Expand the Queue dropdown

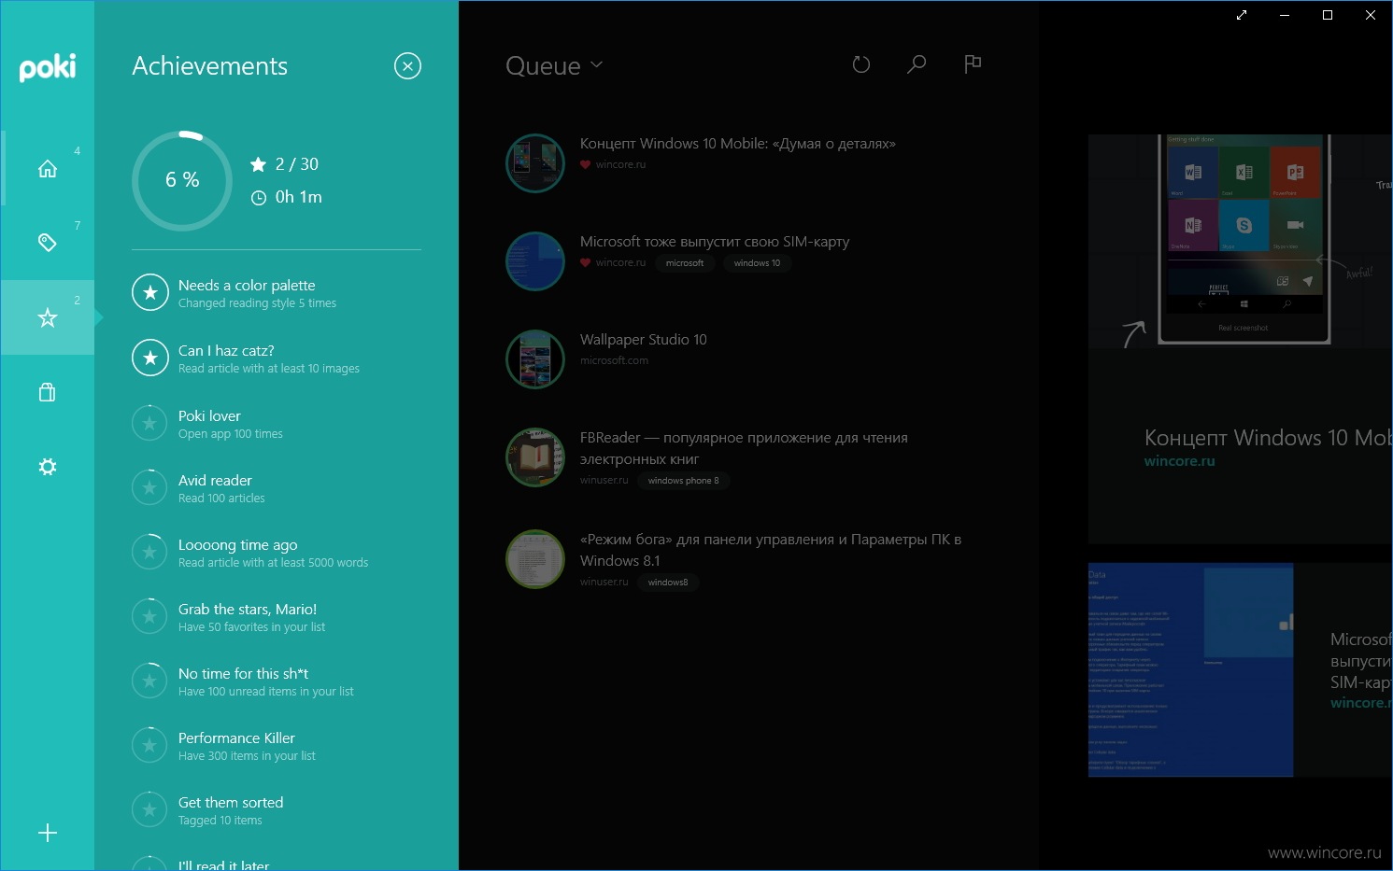[x=554, y=66]
